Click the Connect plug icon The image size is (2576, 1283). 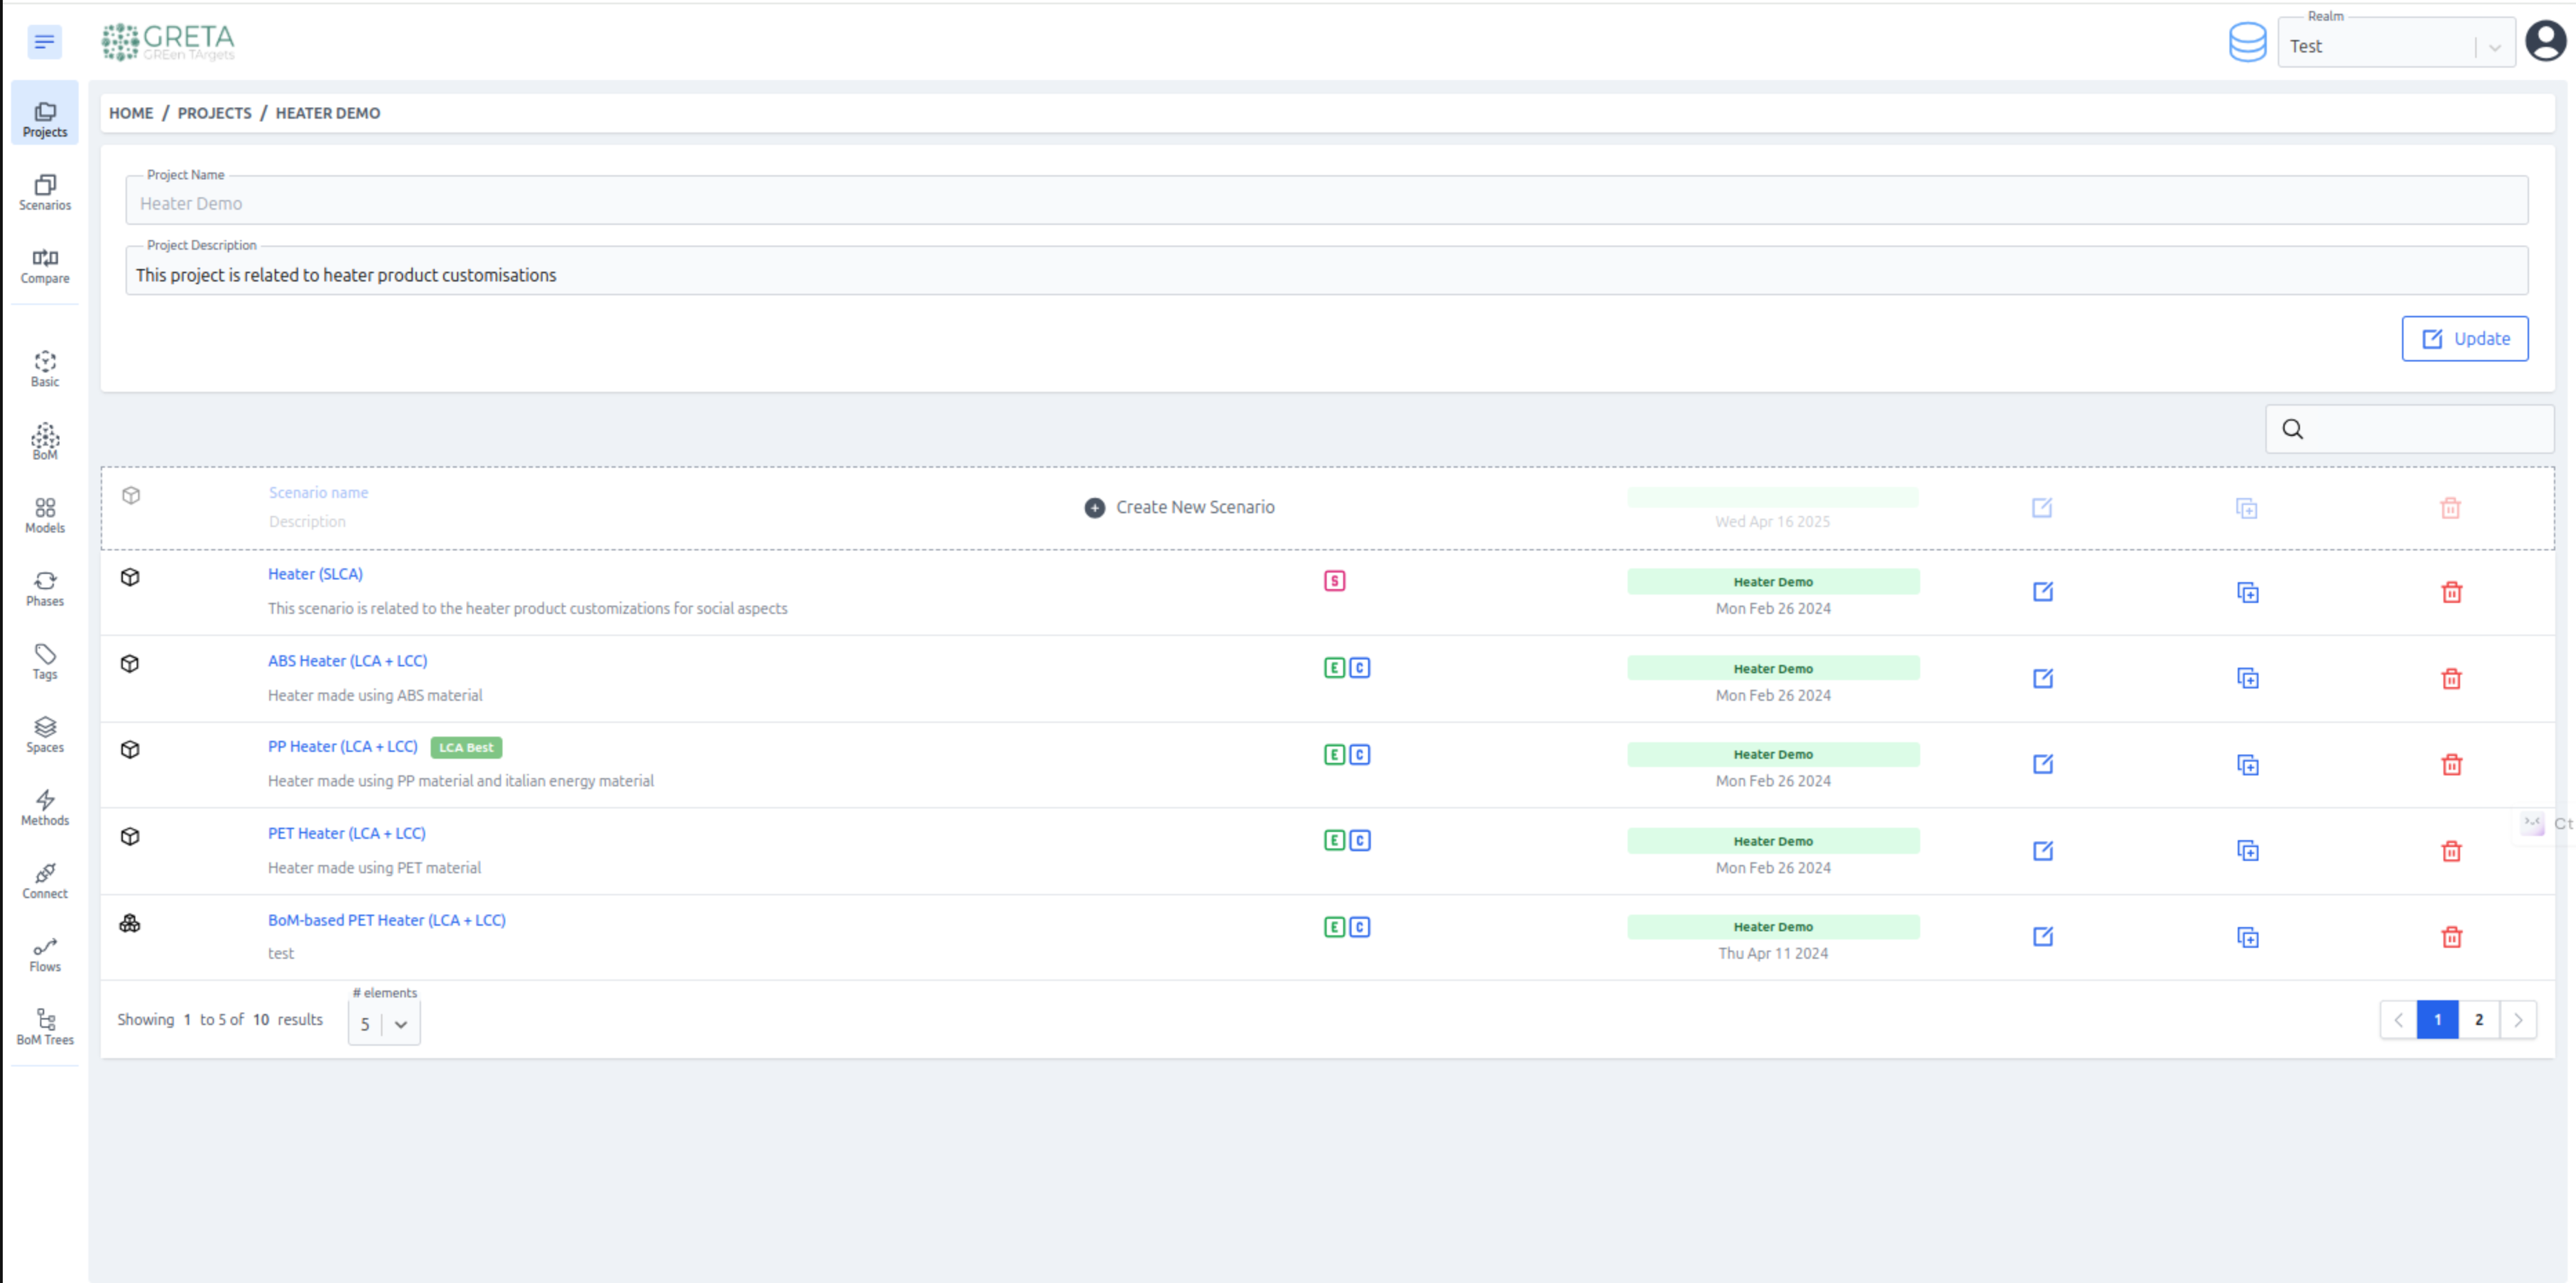point(45,873)
